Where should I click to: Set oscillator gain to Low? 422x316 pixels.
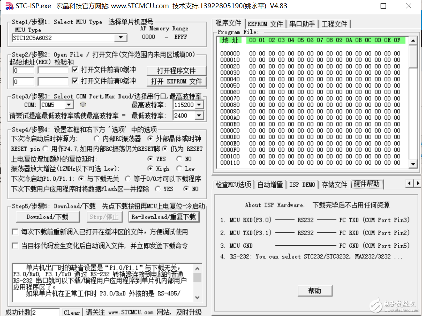click(178, 169)
